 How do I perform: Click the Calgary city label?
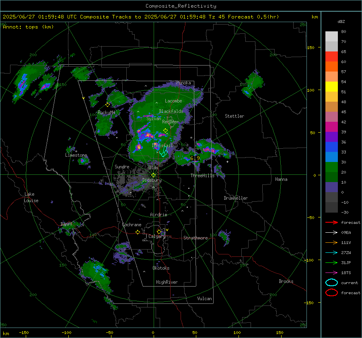point(157,236)
